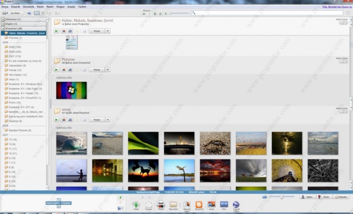Open Paylaş dropdown arrow for the 2009 folder
The width and height of the screenshot is (353, 214).
click(x=108, y=120)
